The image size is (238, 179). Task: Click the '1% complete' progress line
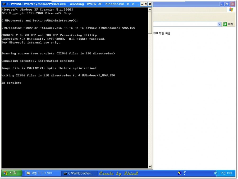(x=12, y=83)
